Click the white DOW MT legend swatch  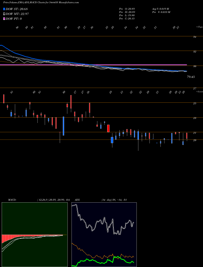pos(4,14)
